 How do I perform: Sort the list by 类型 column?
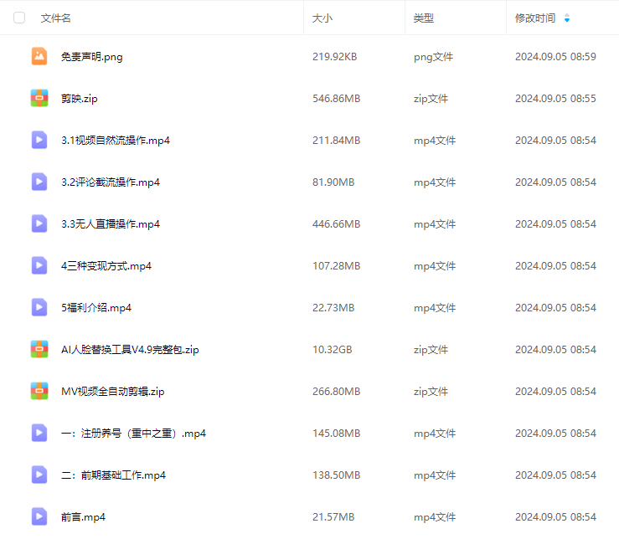[x=423, y=18]
